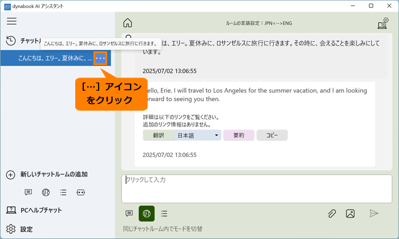Click the 要約 button
This screenshot has height=239, width=399.
(239, 135)
